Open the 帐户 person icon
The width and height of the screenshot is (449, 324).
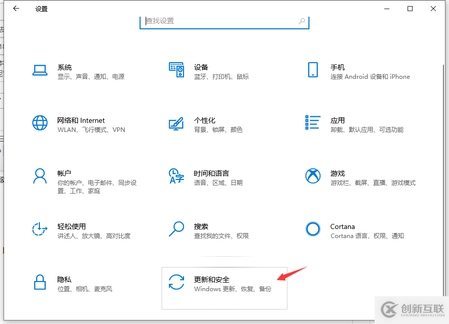pos(40,176)
